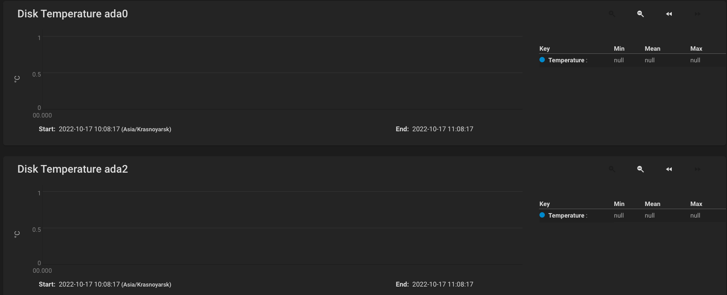
Task: Step forward in time on ada0 chart
Action: [698, 14]
